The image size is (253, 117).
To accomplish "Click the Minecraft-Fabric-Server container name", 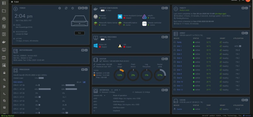I will (x=108, y=23).
